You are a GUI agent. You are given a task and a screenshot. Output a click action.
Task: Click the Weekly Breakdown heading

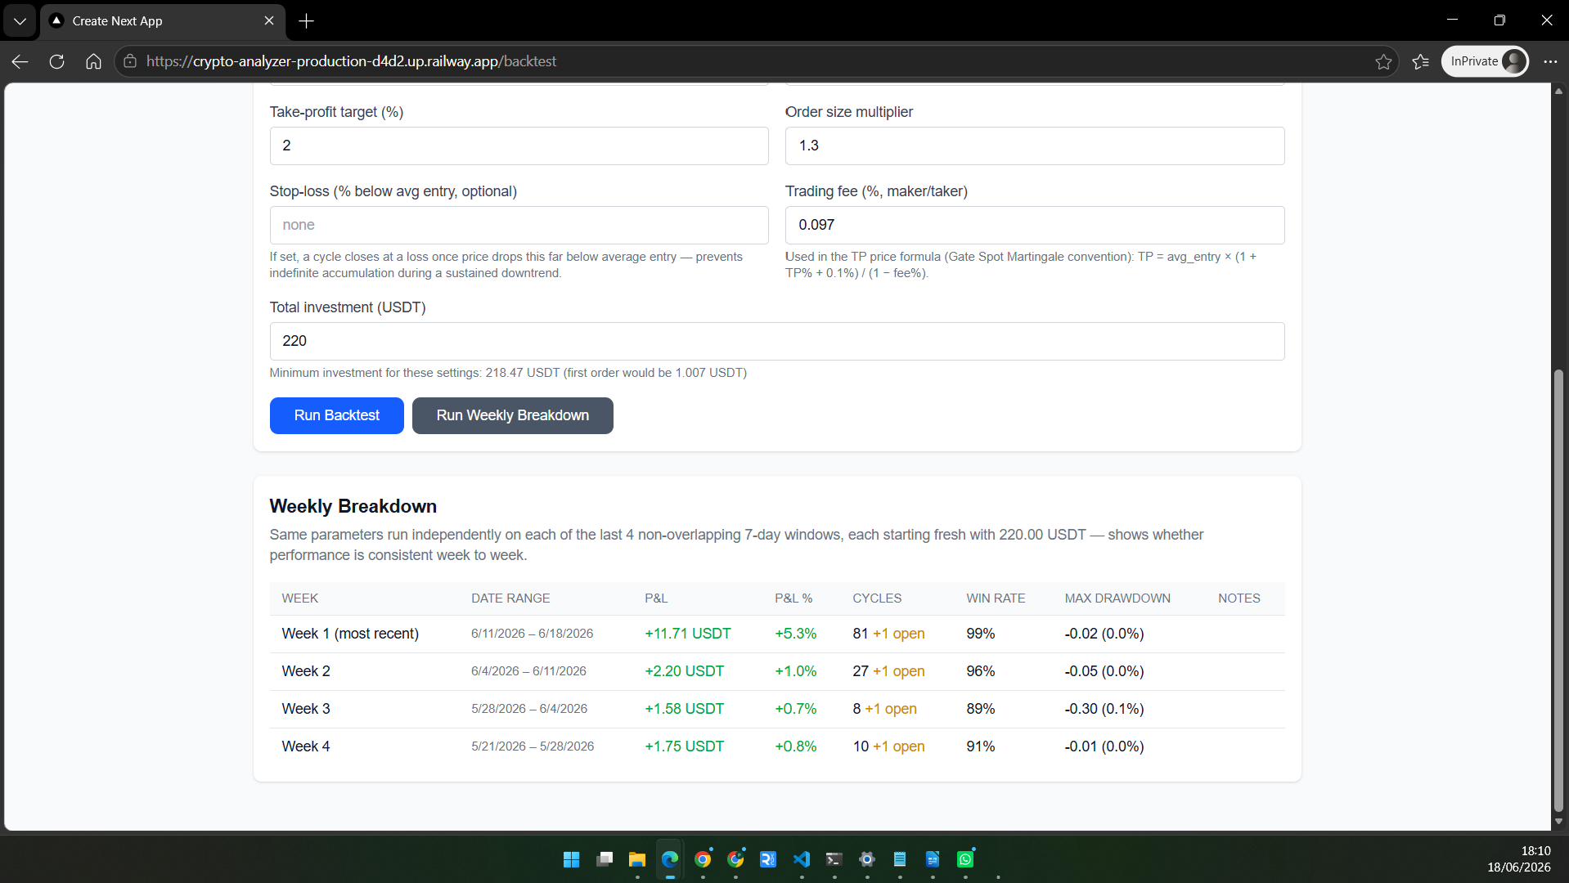(x=353, y=506)
